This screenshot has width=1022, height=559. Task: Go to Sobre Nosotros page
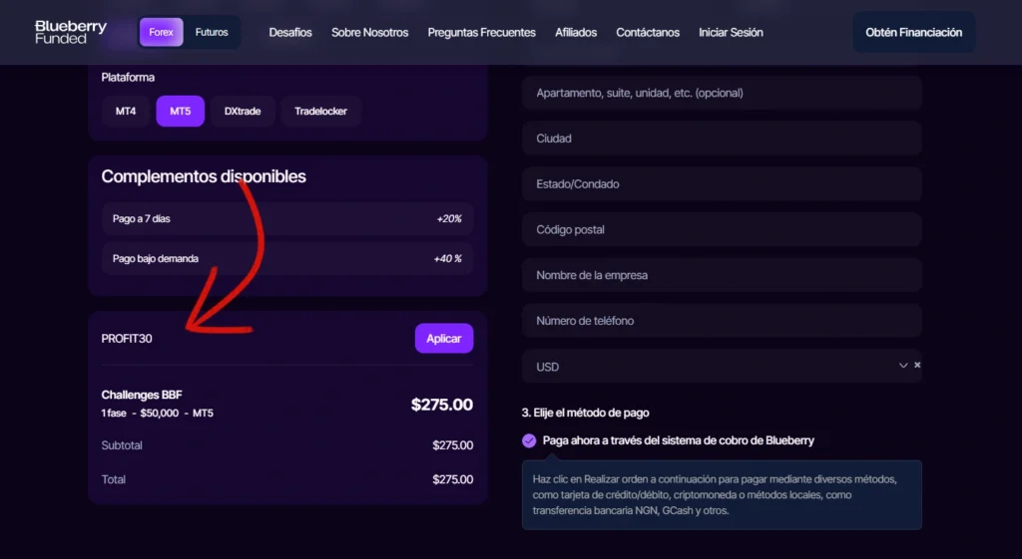pos(369,33)
